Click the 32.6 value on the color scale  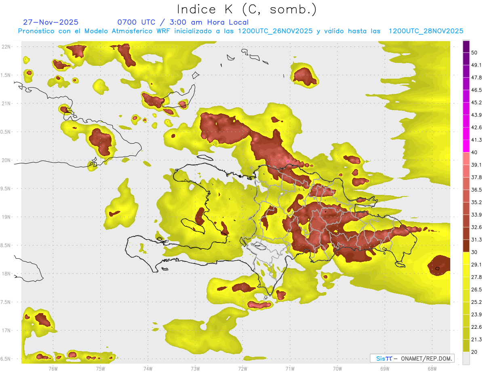[477, 227]
